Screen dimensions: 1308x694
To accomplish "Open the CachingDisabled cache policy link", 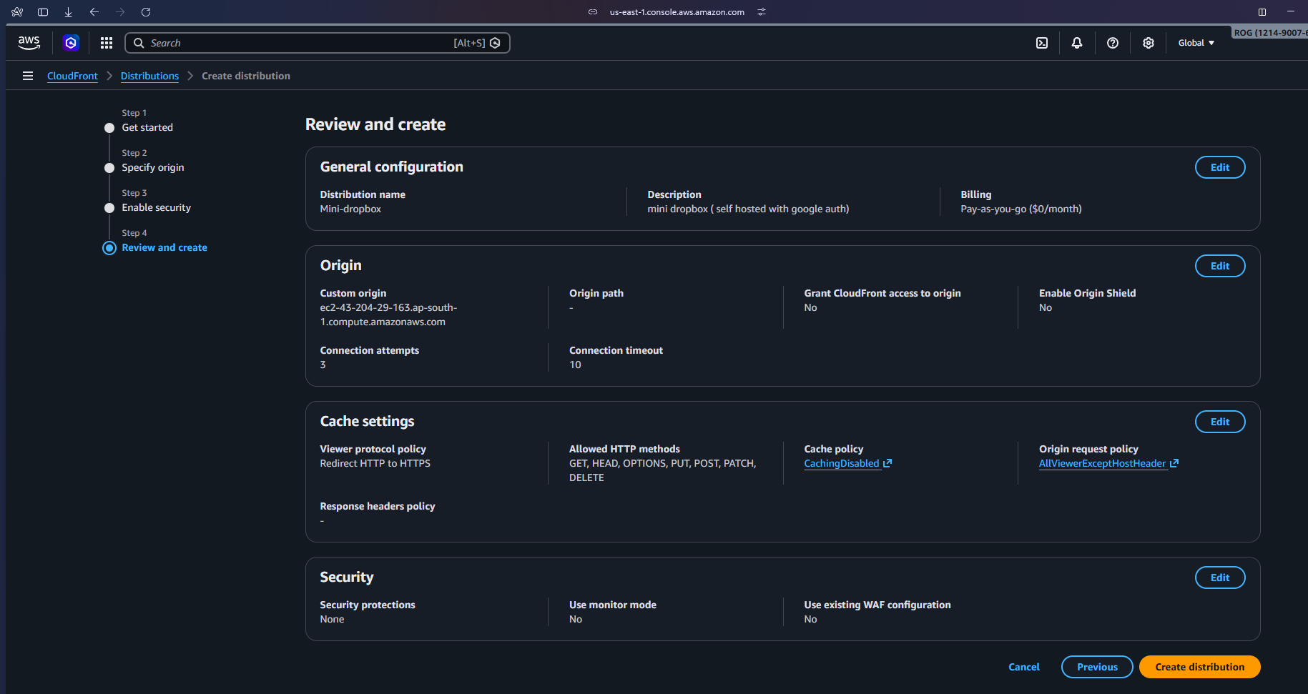I will coord(842,463).
